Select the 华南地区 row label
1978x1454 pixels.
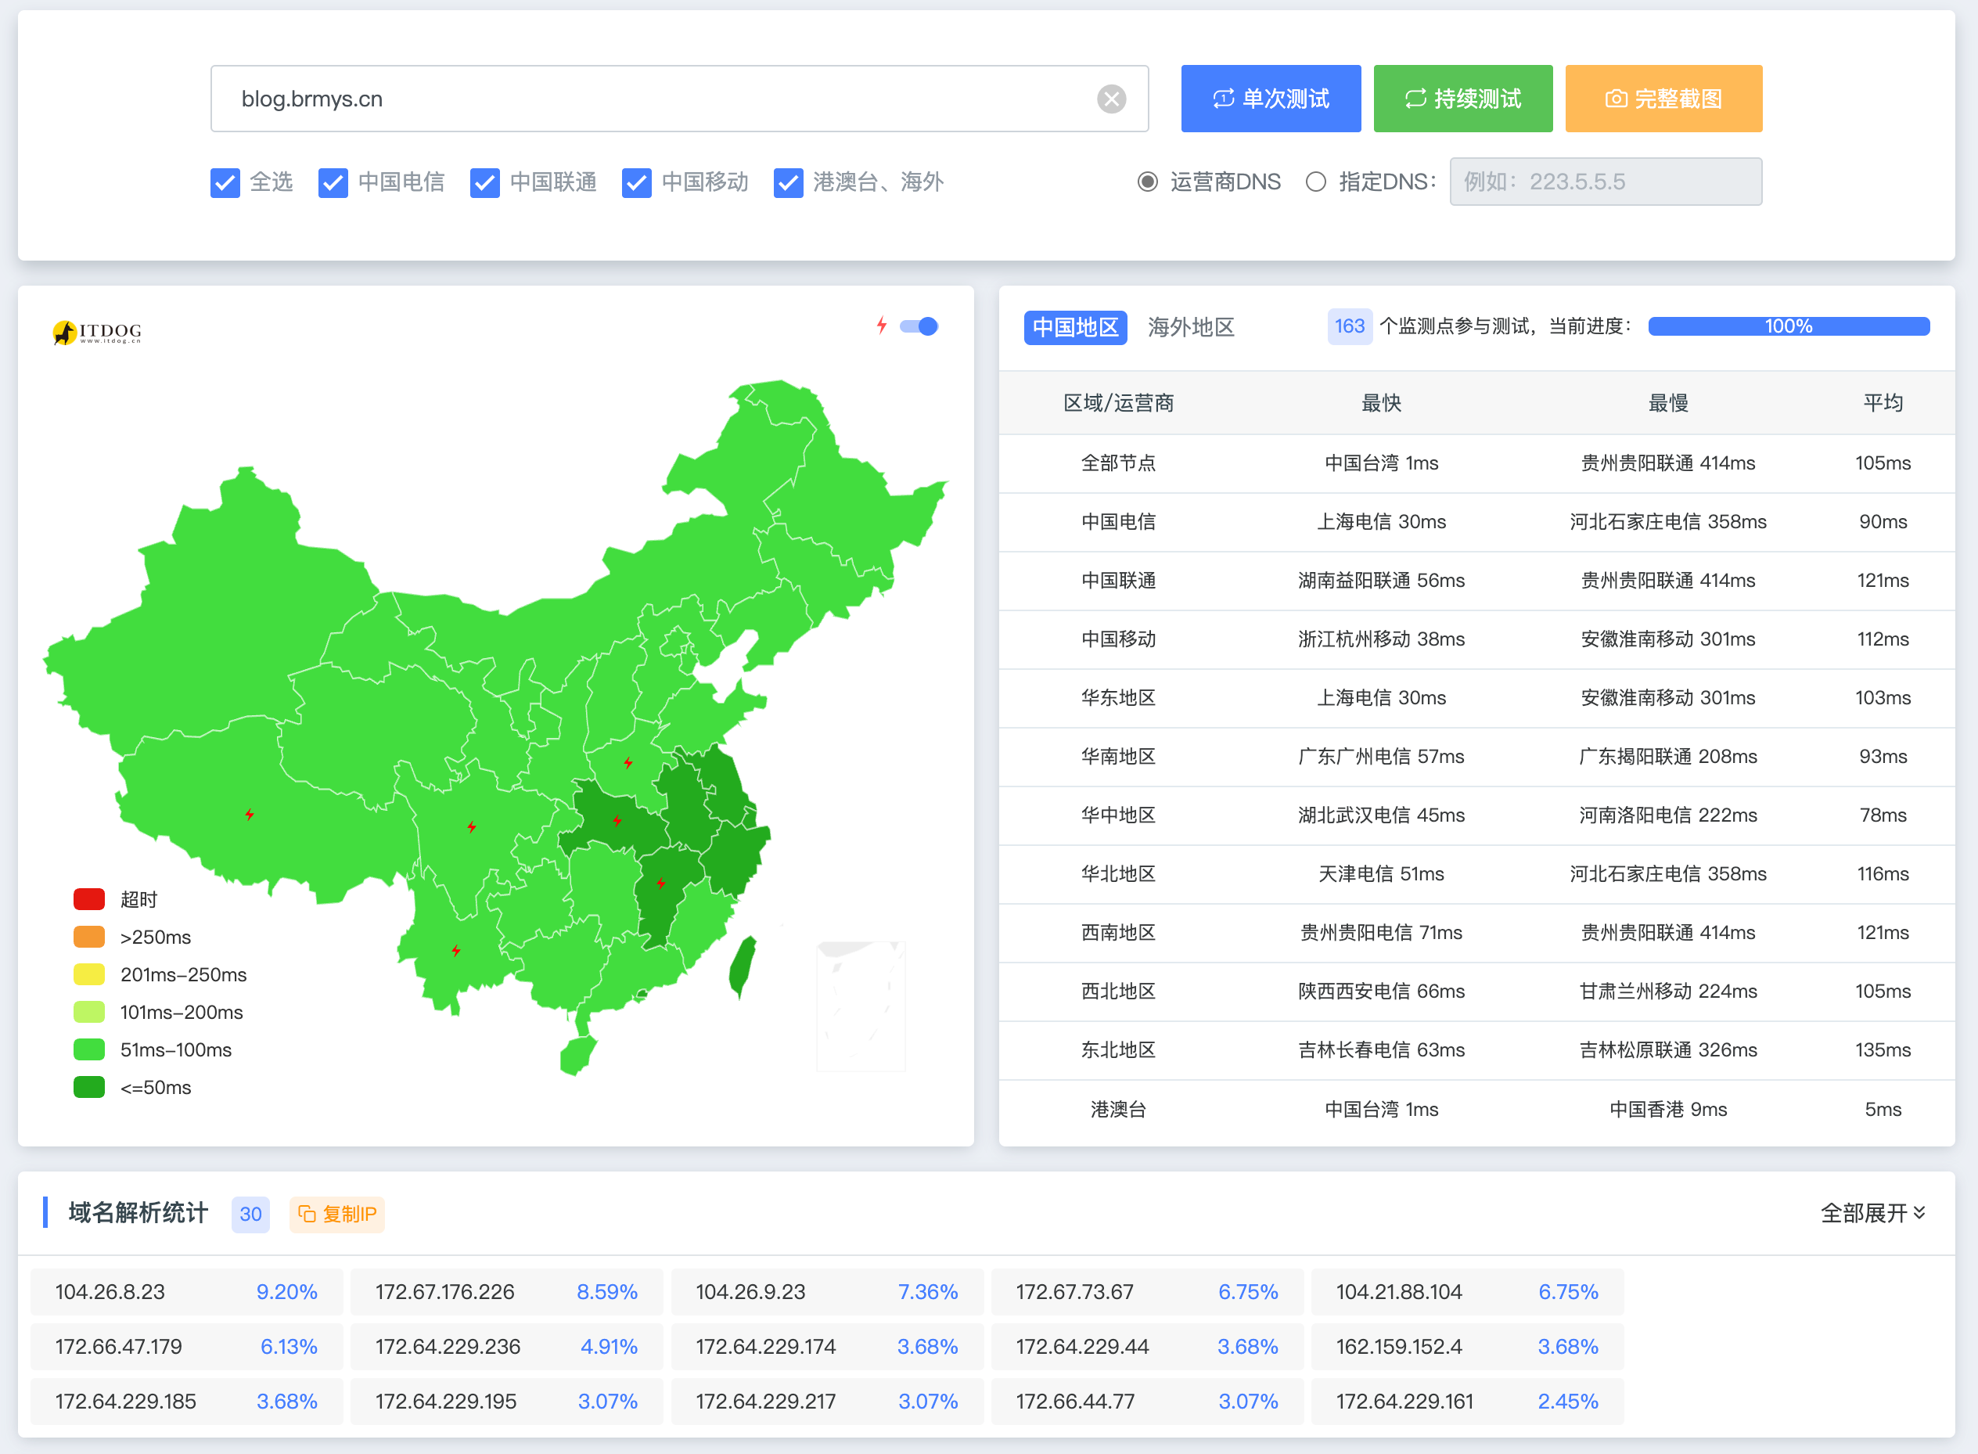pyautogui.click(x=1118, y=757)
